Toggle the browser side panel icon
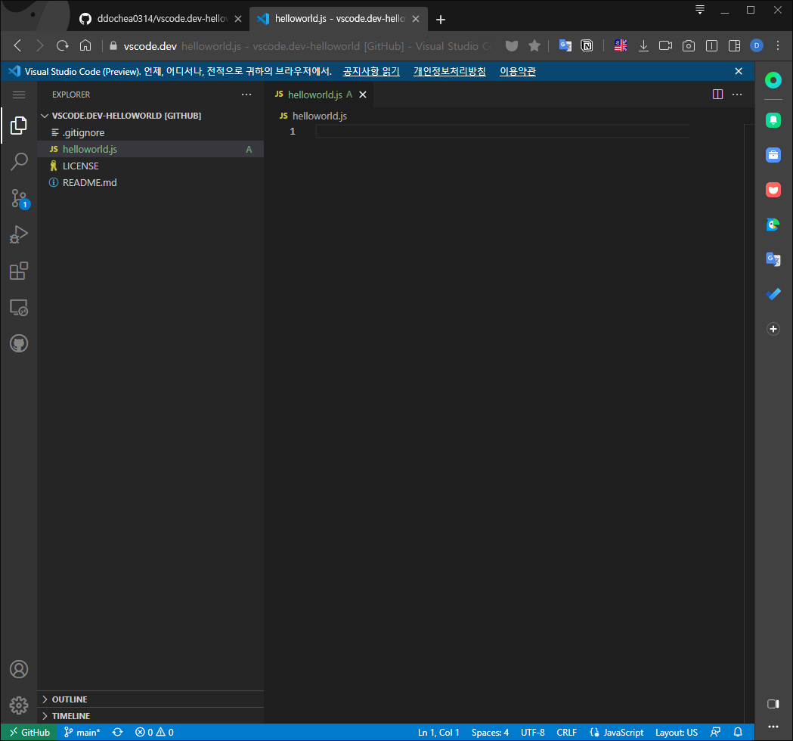 [734, 46]
